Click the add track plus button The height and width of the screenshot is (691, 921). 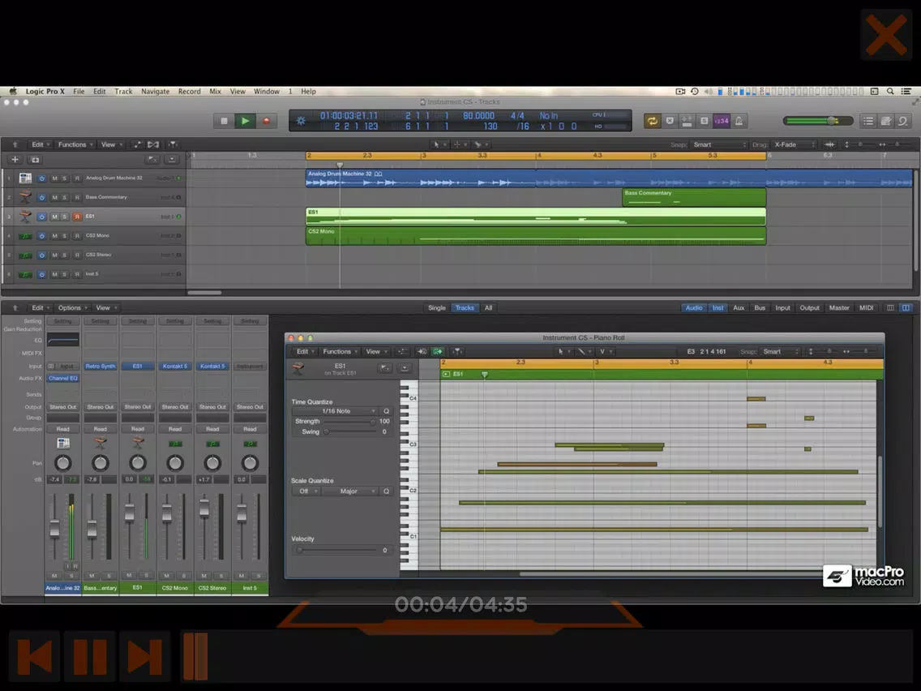click(x=15, y=159)
